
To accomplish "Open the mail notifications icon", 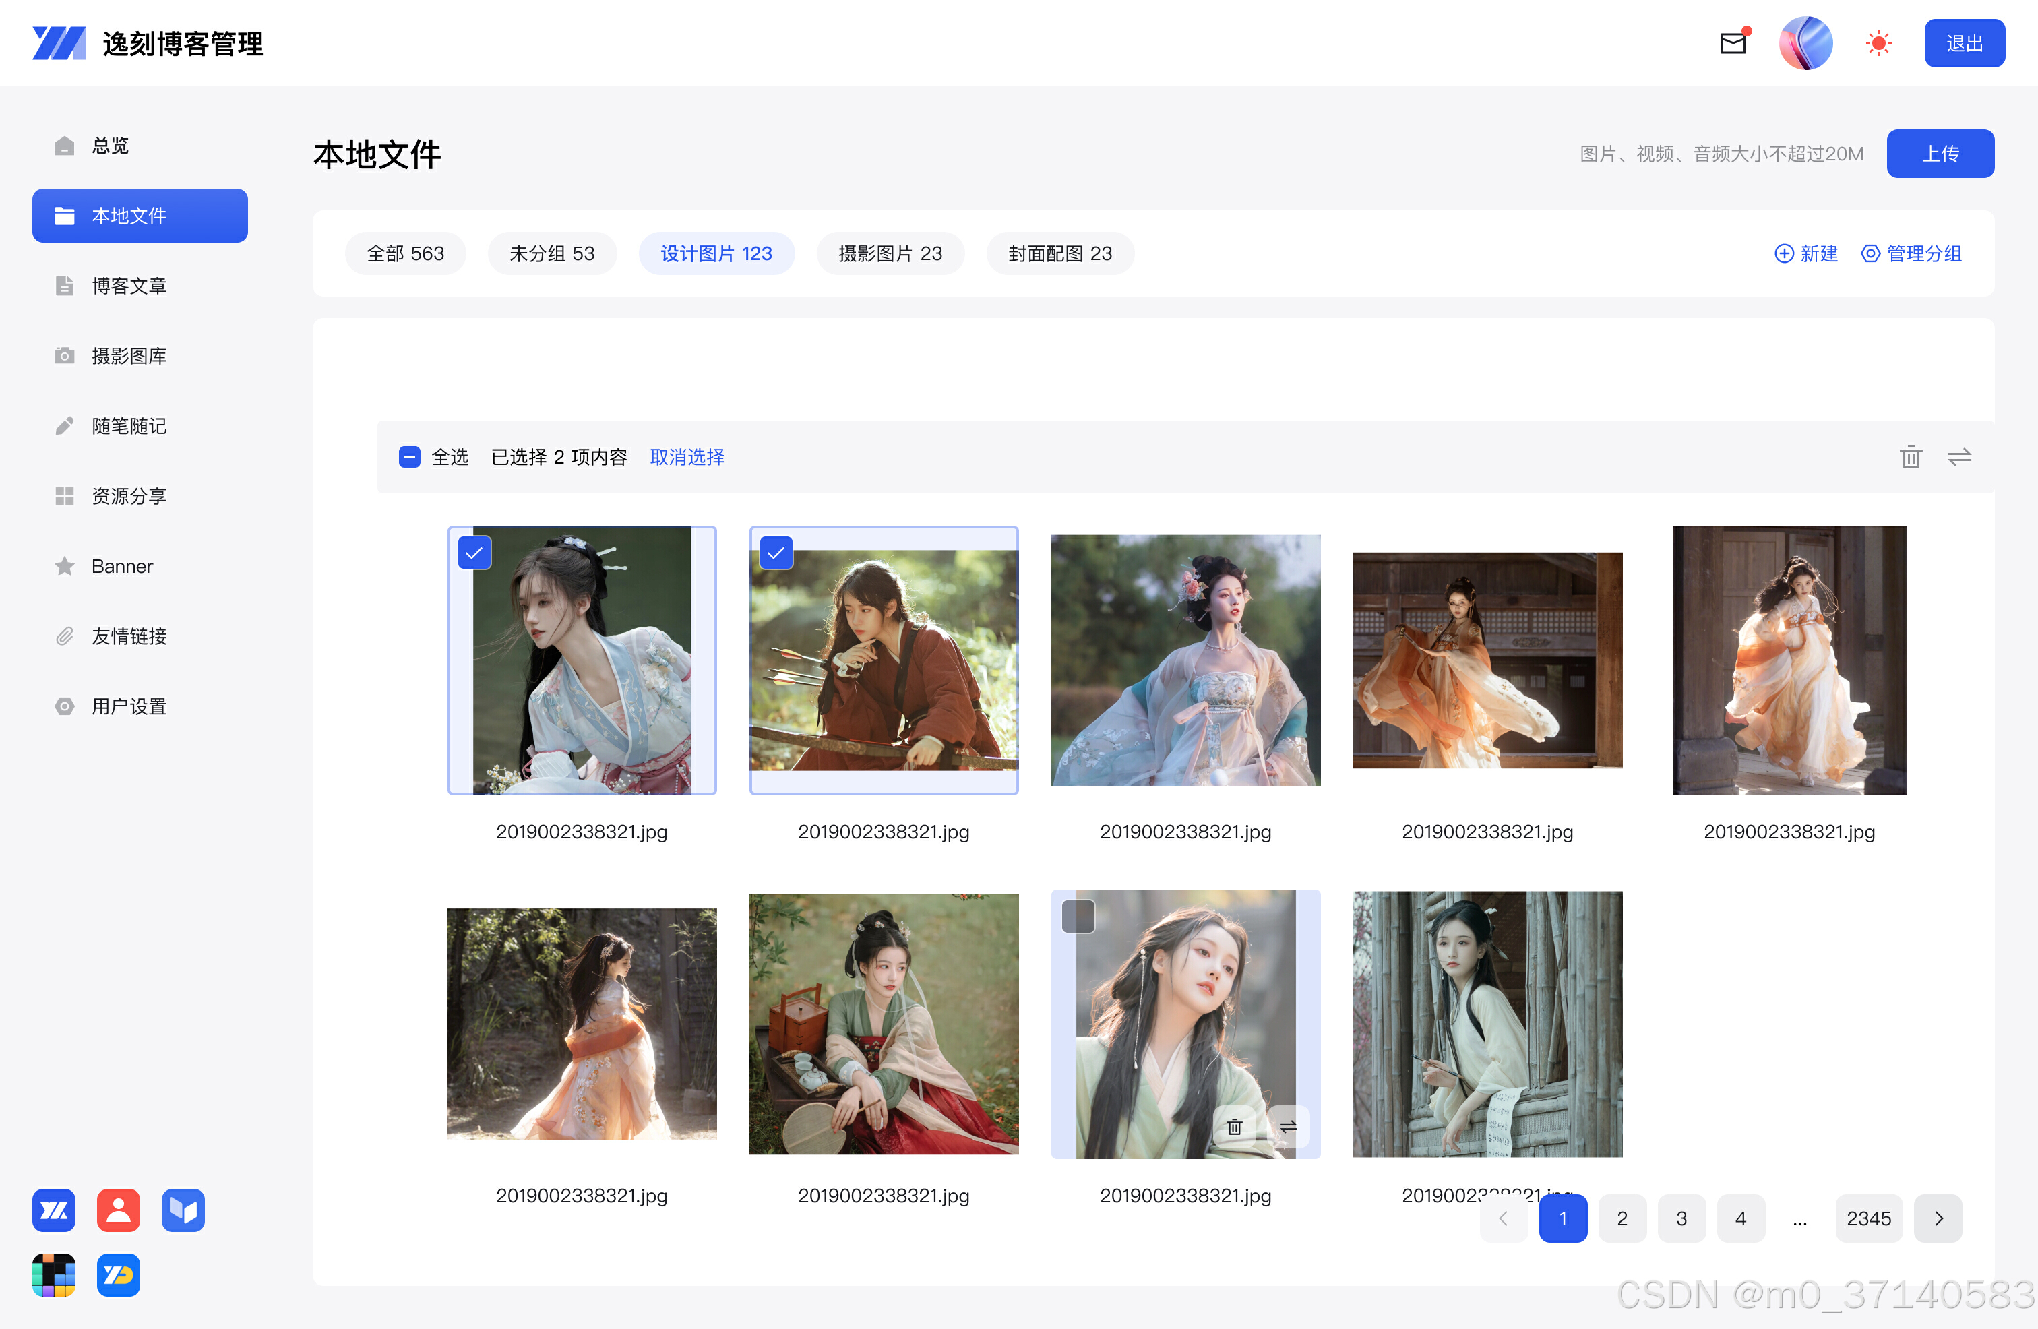I will (1733, 43).
